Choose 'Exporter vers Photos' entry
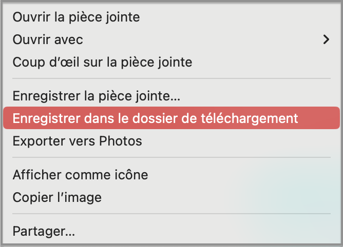The width and height of the screenshot is (343, 247). (77, 140)
